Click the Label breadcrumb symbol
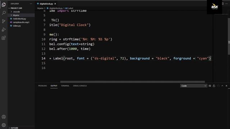 pyautogui.click(x=69, y=8)
